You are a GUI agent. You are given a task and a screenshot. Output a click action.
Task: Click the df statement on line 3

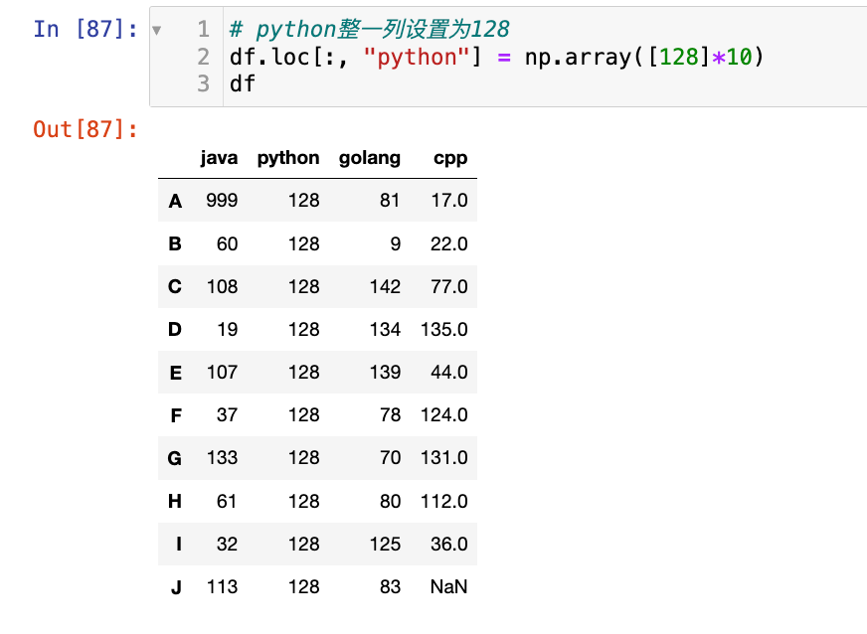[242, 83]
